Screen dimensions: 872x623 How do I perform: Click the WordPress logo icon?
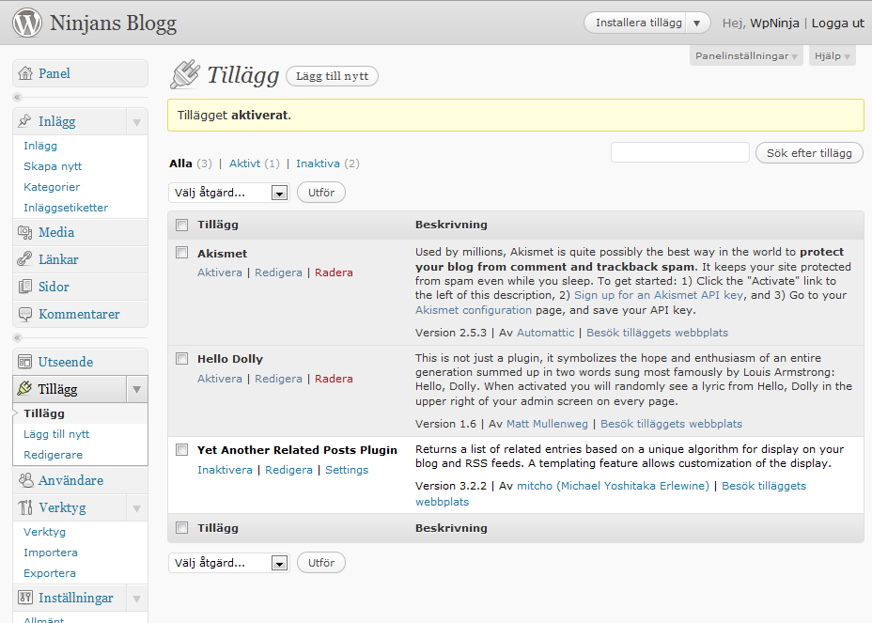(x=26, y=23)
